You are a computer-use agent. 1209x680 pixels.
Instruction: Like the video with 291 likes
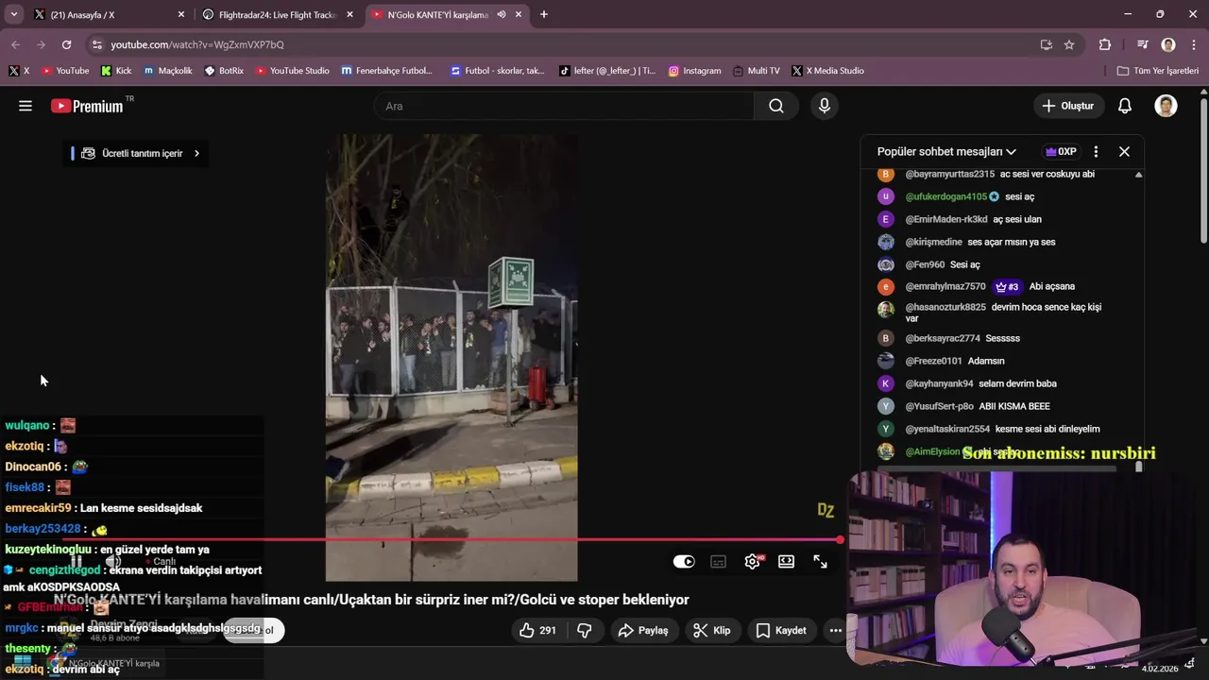point(537,630)
